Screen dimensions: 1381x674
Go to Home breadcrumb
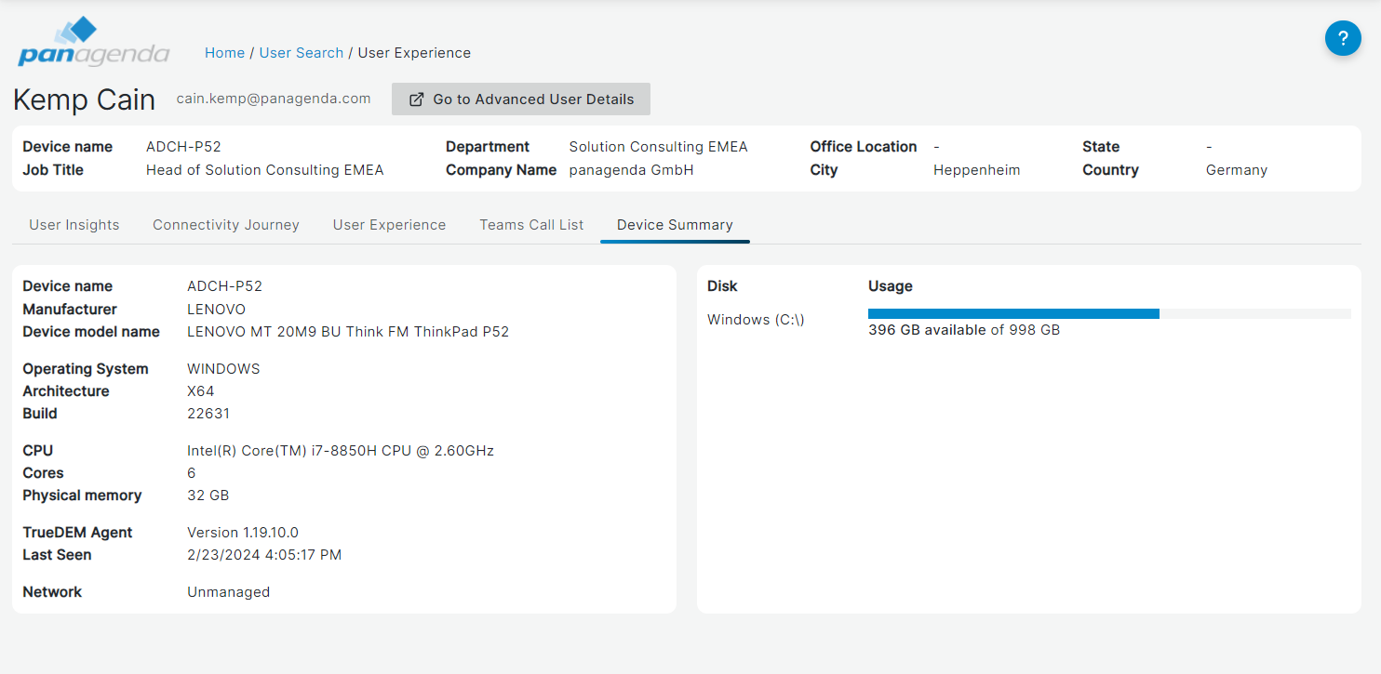[x=224, y=53]
